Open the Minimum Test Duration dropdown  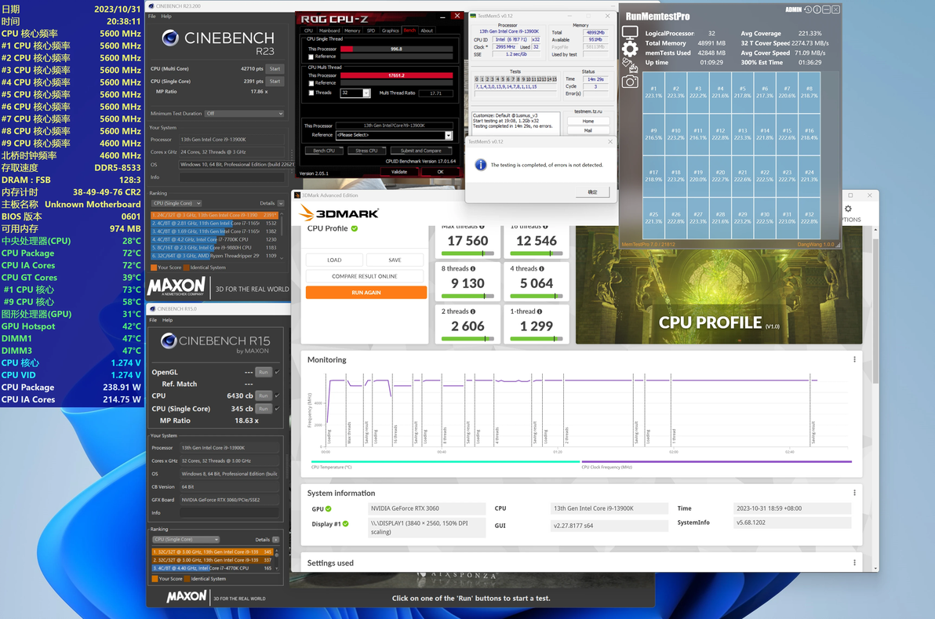pyautogui.click(x=245, y=113)
